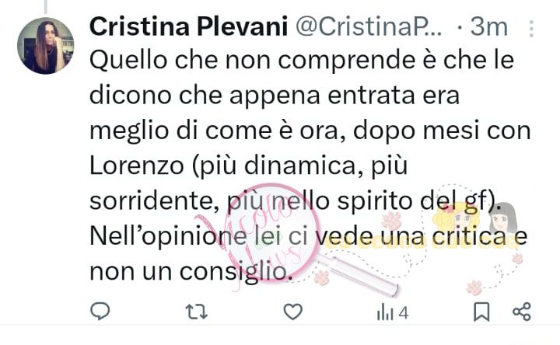Click the Cristina Plevani display name
Image resolution: width=560 pixels, height=345 pixels.
click(x=188, y=26)
